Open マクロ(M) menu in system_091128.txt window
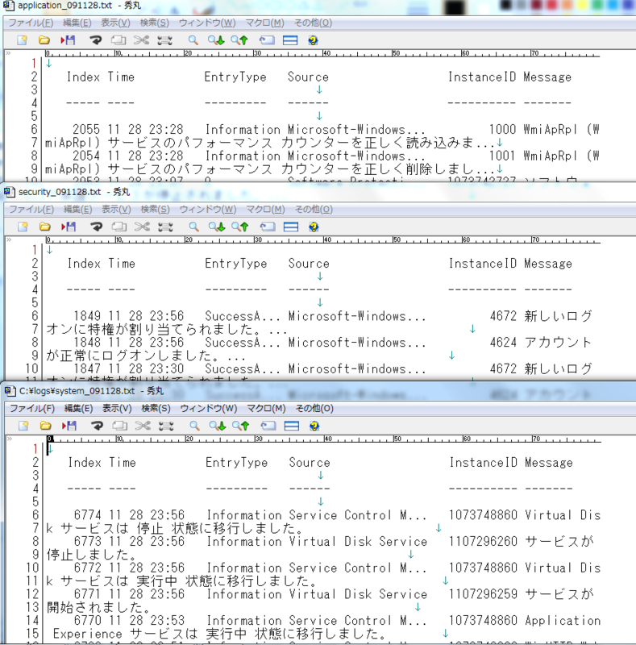Screen dimensions: 636x645 pos(266,409)
